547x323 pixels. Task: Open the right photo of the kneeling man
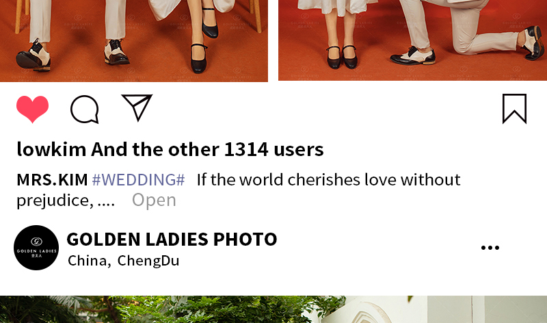(413, 40)
